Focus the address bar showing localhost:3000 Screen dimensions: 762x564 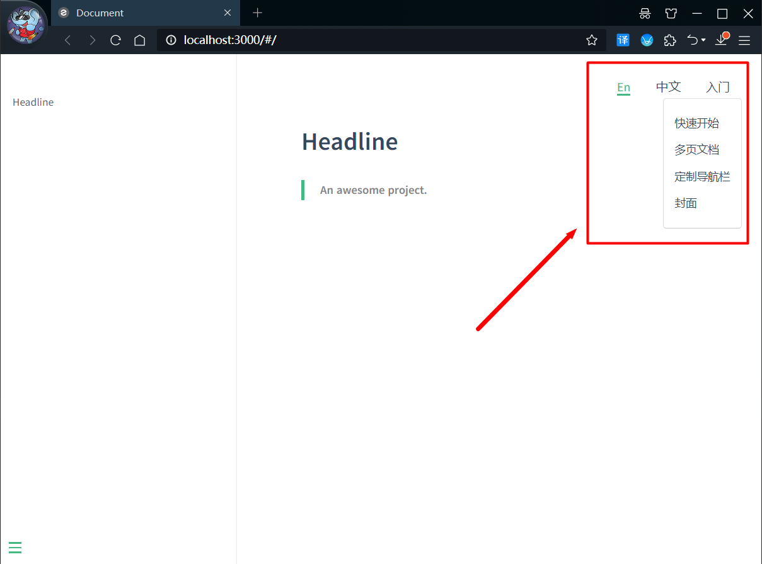coord(381,40)
